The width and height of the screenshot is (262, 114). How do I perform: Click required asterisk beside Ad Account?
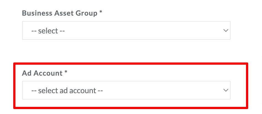click(66, 72)
